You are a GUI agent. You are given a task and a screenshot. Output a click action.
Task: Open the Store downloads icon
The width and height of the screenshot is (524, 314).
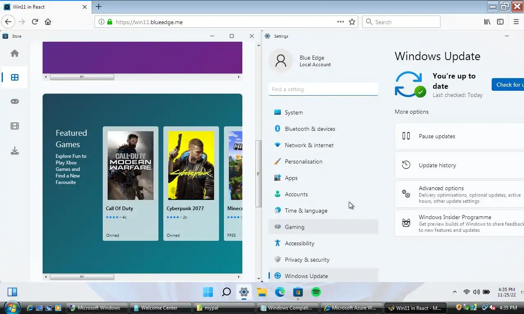pyautogui.click(x=15, y=151)
